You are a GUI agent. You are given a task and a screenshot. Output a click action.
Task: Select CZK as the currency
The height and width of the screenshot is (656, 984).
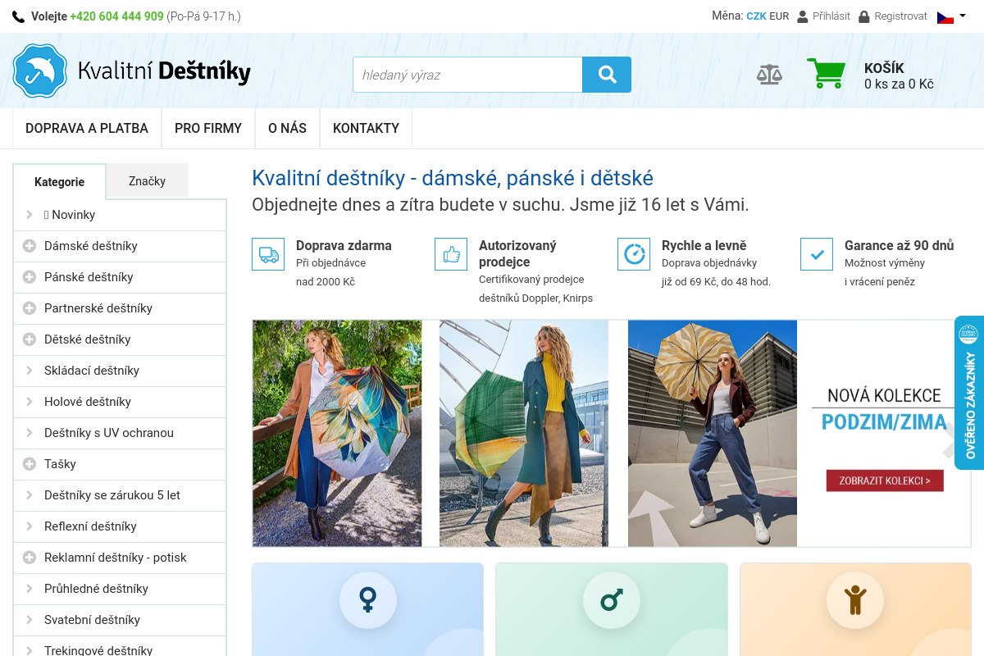click(x=756, y=16)
